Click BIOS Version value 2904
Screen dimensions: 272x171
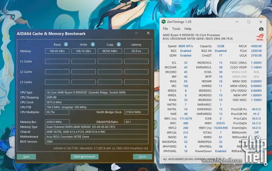coord(97,141)
